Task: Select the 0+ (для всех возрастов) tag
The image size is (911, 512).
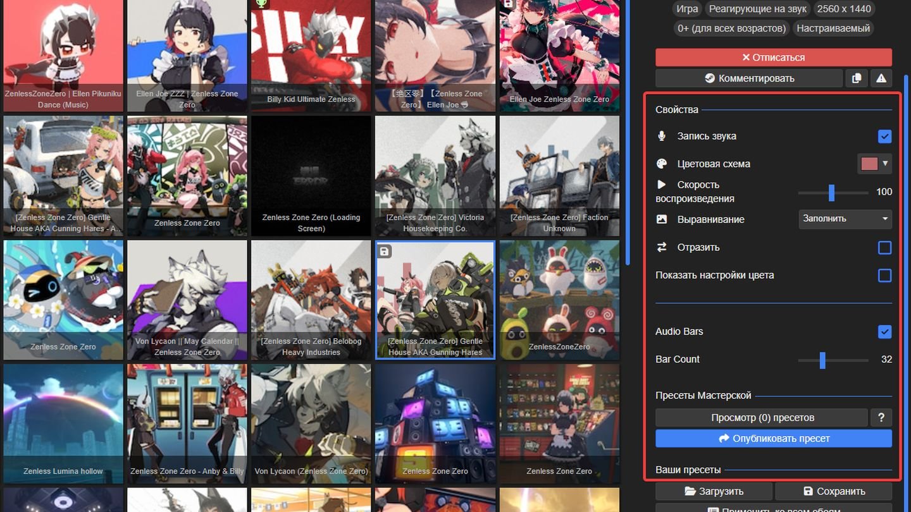Action: [x=731, y=28]
